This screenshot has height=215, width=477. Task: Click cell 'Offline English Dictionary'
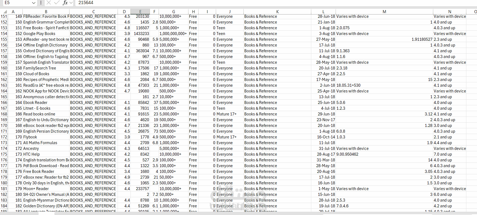pos(45,45)
